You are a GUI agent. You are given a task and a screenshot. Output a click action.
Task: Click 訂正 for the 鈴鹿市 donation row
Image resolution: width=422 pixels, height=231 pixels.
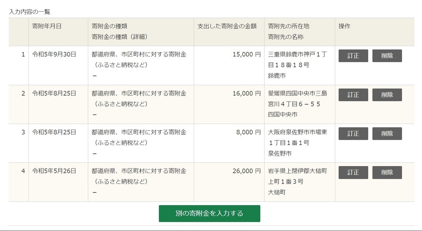coord(353,56)
